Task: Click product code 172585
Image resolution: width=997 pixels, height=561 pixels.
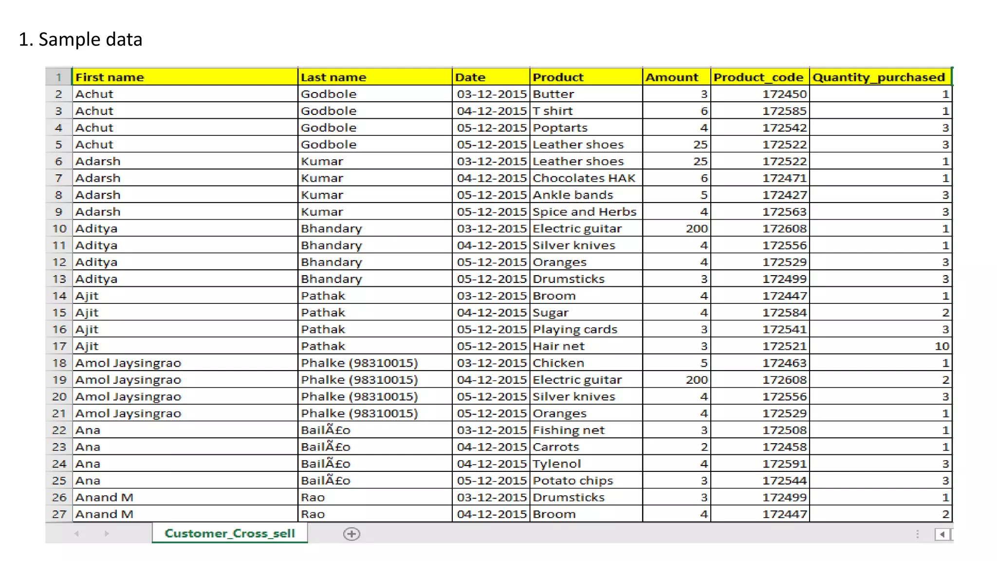Action: click(760, 111)
